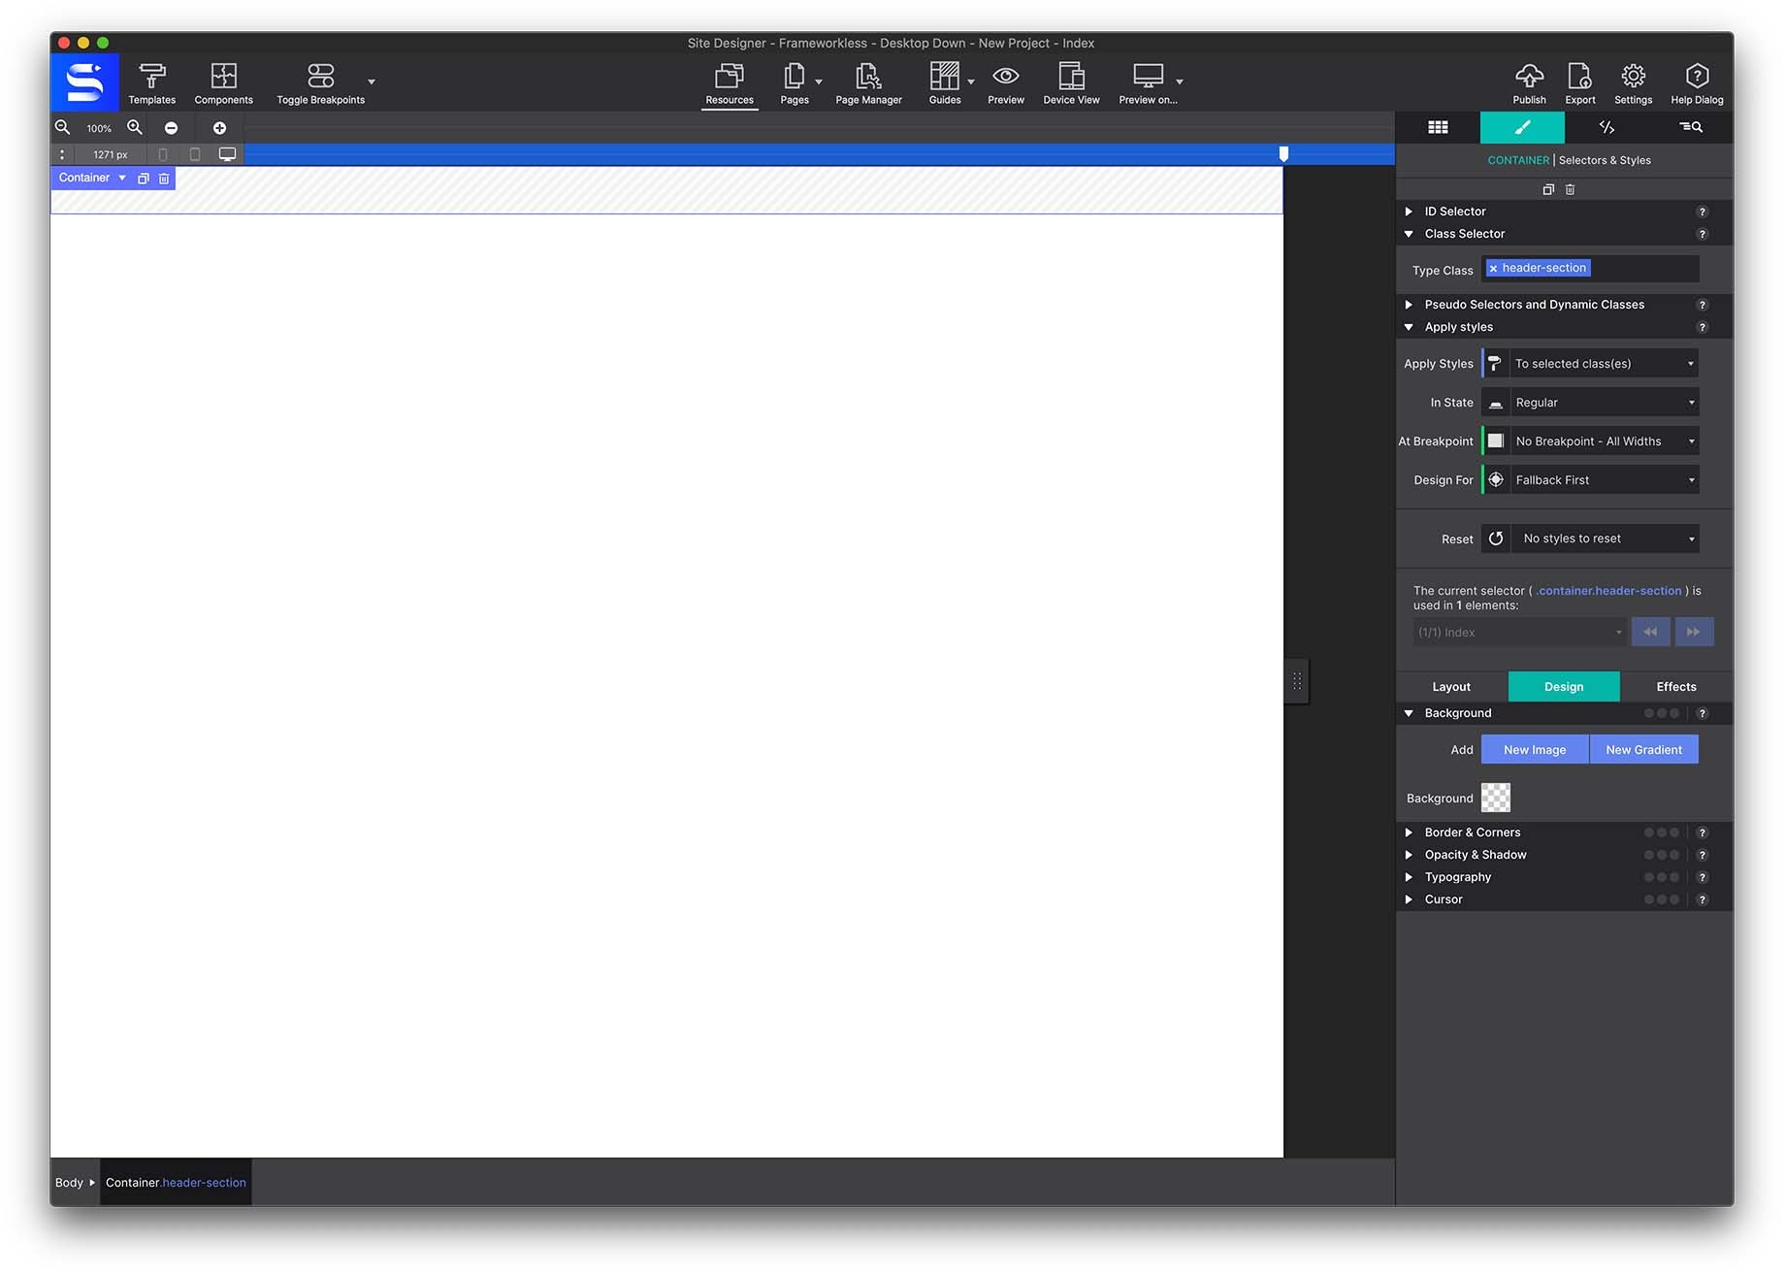
Task: Add a New Image background
Action: pyautogui.click(x=1535, y=750)
